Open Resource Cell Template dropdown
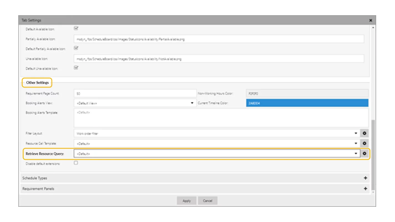The height and width of the screenshot is (222, 395). click(x=217, y=143)
